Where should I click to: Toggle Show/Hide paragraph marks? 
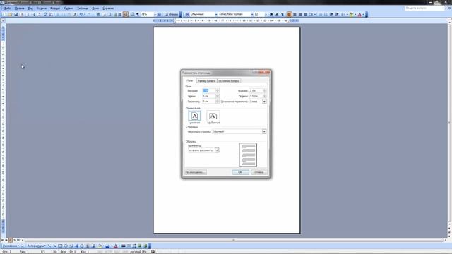[138, 14]
